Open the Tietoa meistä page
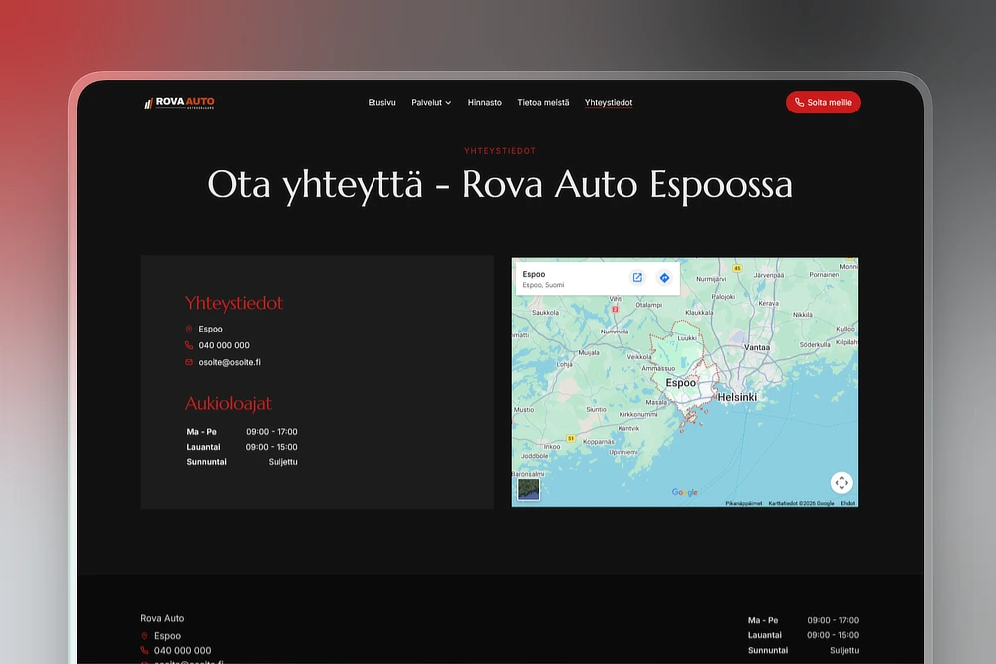Viewport: 996px width, 664px height. pyautogui.click(x=543, y=103)
